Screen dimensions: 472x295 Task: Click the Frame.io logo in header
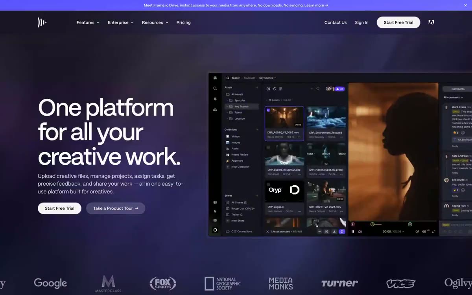click(42, 22)
